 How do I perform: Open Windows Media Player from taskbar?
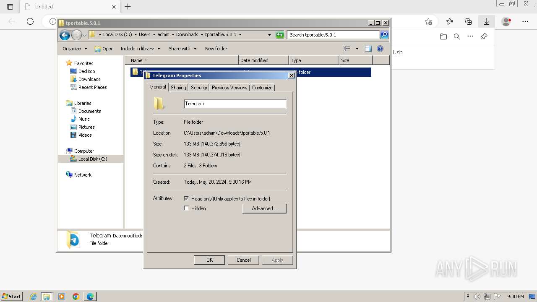click(62, 297)
